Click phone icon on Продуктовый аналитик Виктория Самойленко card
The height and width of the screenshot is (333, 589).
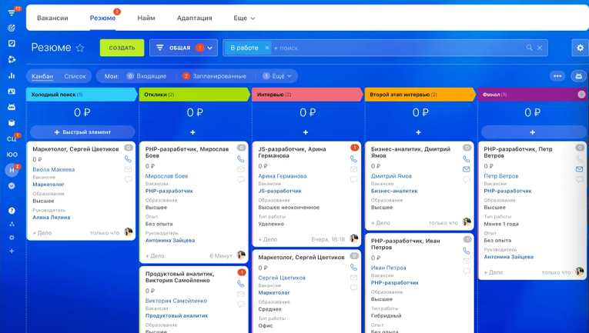click(241, 284)
